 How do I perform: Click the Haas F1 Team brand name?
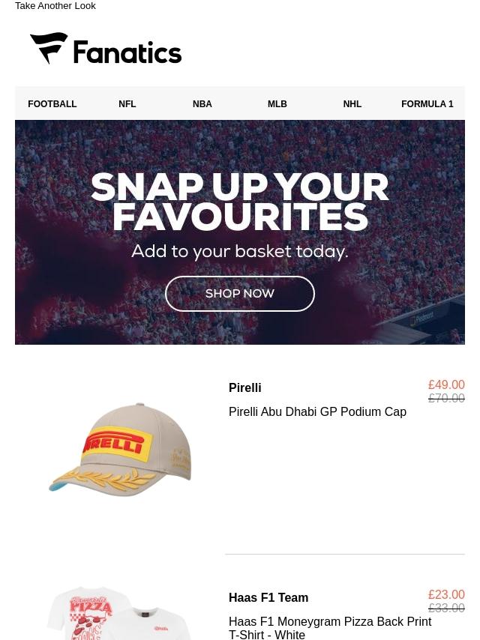click(268, 597)
